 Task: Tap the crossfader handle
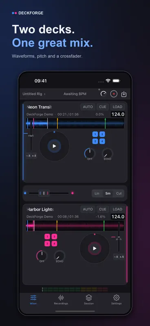44,193
